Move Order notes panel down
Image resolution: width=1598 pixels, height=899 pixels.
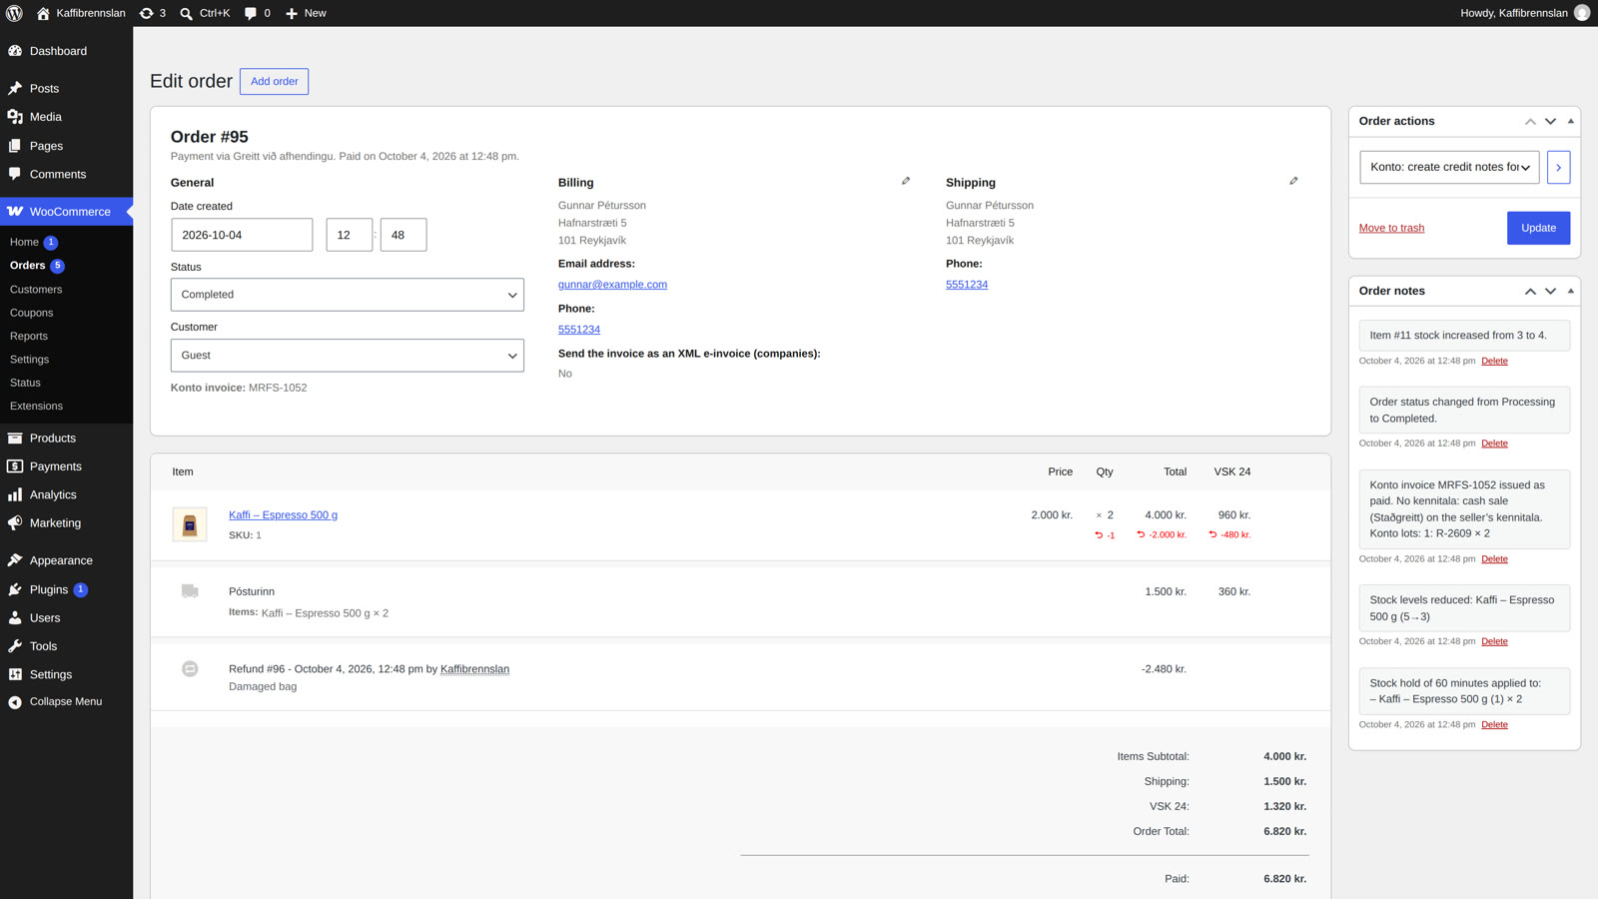(1550, 291)
